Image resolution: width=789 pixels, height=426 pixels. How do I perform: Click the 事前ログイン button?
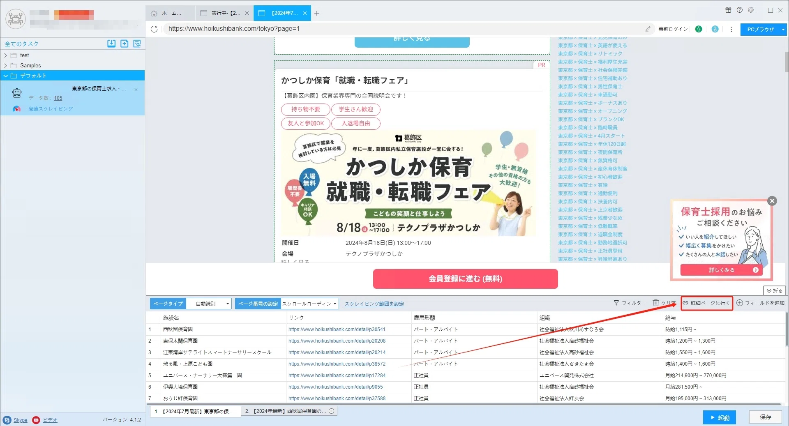click(x=673, y=29)
